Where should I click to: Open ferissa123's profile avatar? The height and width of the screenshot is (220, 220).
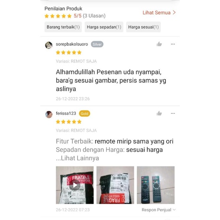[x=49, y=114]
